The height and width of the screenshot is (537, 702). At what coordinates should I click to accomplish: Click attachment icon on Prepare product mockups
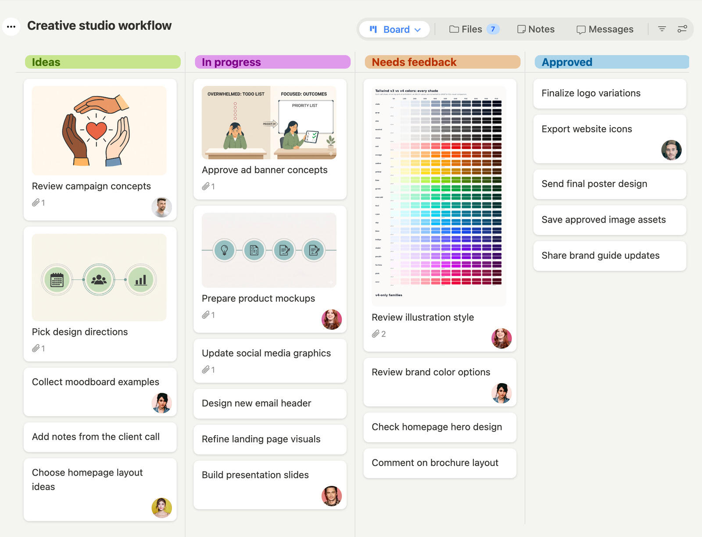tap(206, 315)
